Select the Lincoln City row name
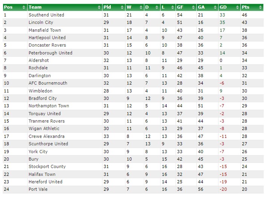The image size is (266, 197). (41, 22)
